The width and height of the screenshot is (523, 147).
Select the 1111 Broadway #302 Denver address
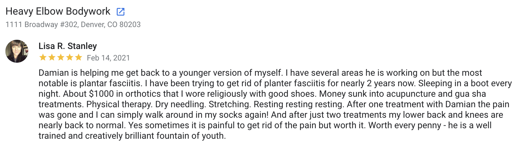pyautogui.click(x=73, y=24)
